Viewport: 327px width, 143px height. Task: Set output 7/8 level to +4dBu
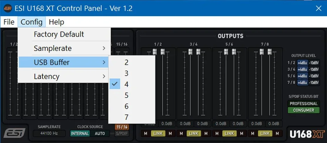[302, 82]
